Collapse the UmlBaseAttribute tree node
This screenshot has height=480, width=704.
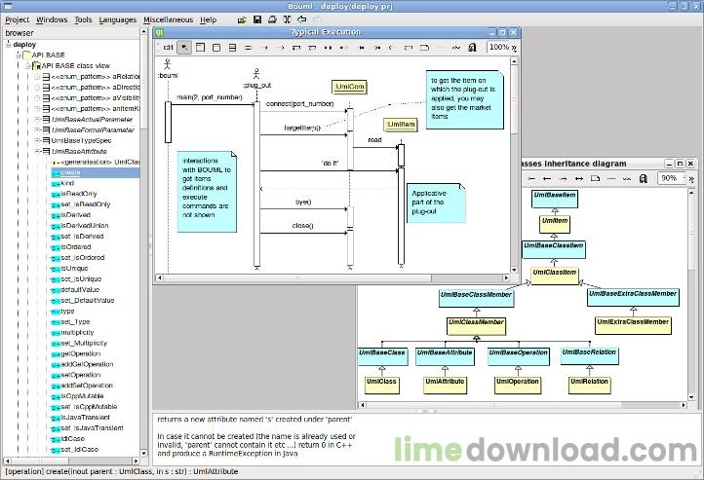click(36, 151)
